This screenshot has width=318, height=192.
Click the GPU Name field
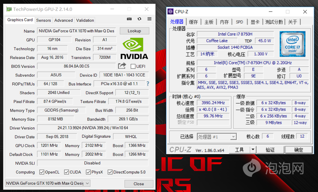click(77, 31)
